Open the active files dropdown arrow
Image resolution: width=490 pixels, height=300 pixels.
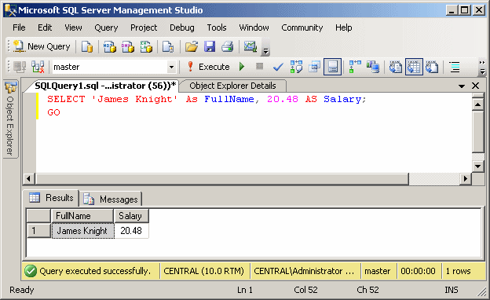pyautogui.click(x=462, y=86)
